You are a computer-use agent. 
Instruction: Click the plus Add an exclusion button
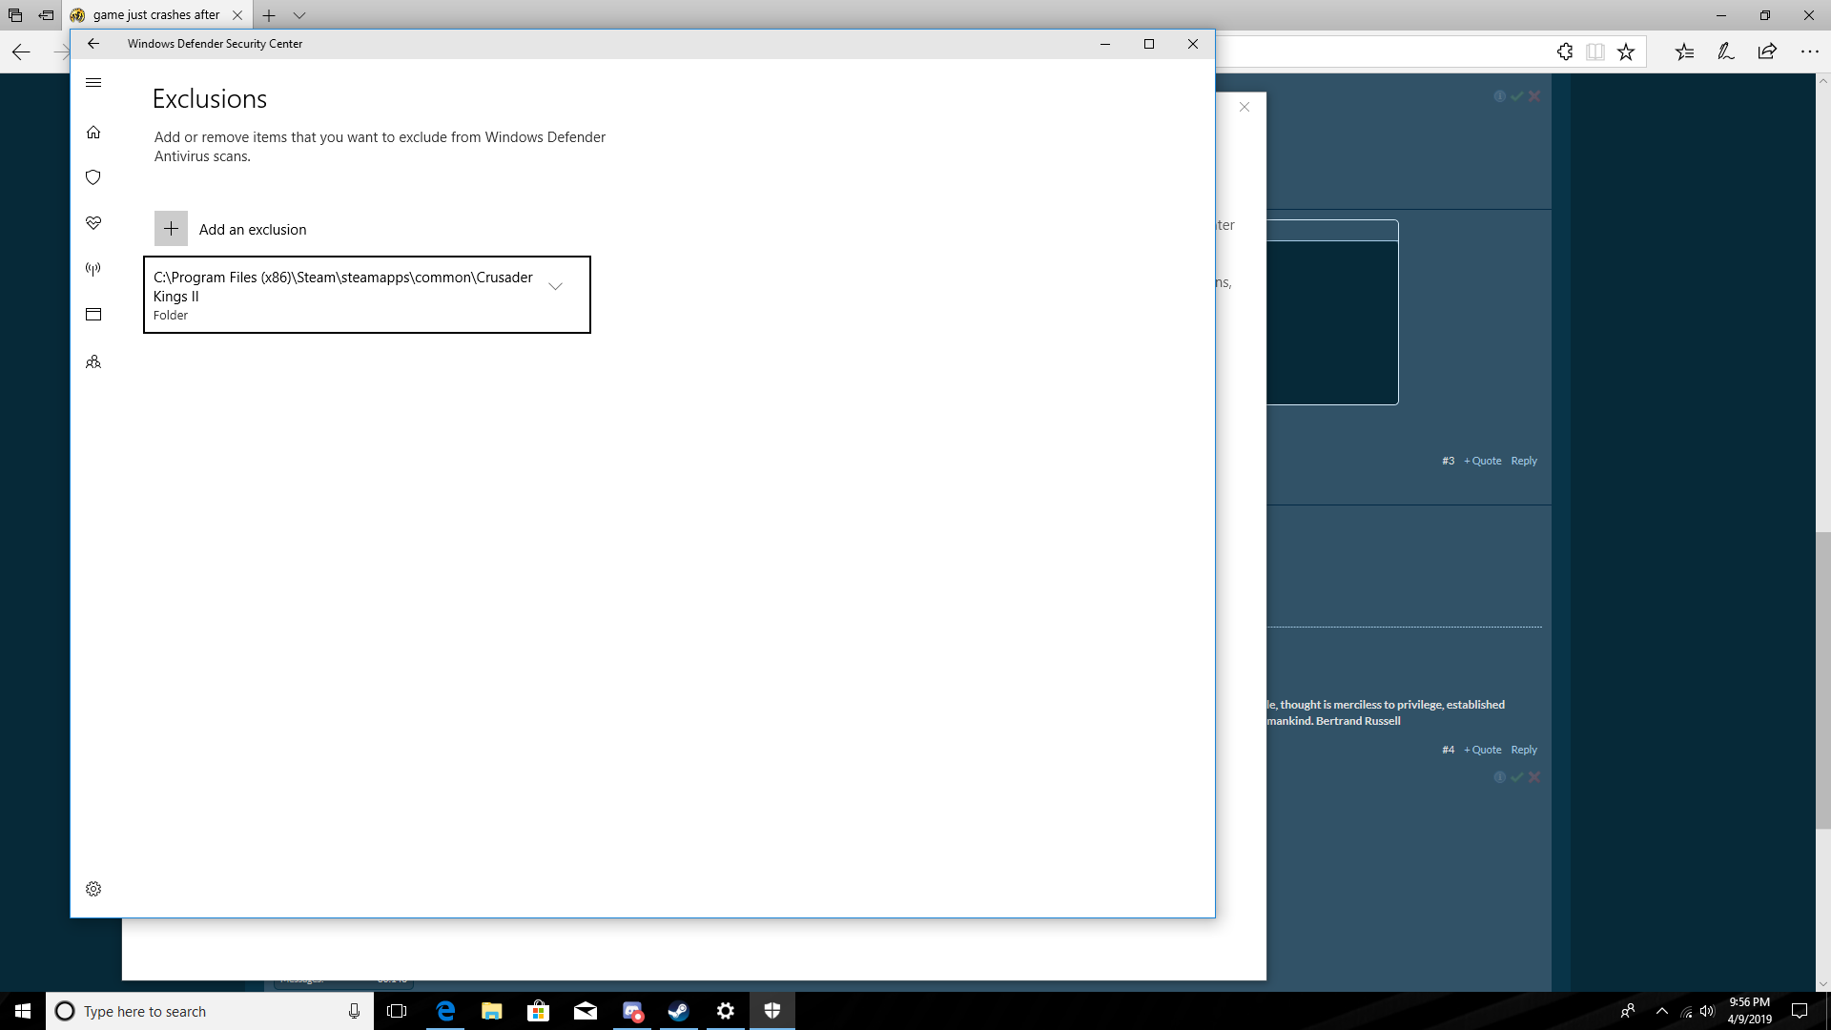pos(171,229)
